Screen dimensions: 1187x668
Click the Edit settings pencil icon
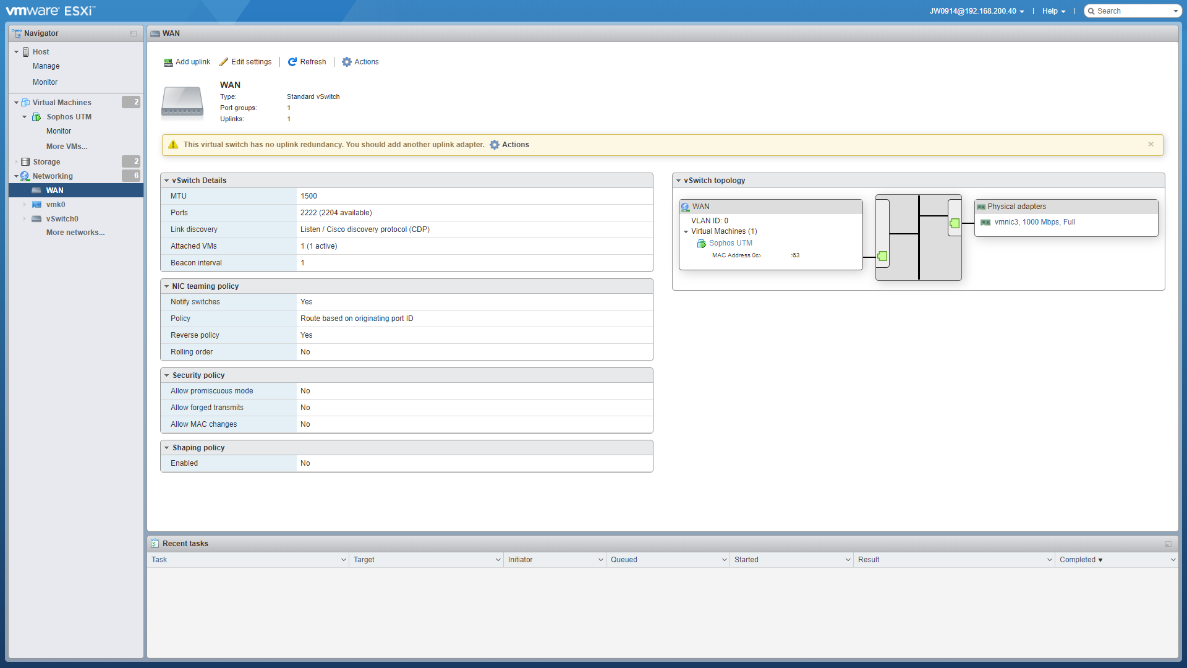click(224, 62)
